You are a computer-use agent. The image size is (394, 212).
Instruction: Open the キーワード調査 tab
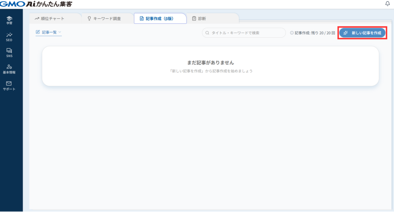coord(104,18)
